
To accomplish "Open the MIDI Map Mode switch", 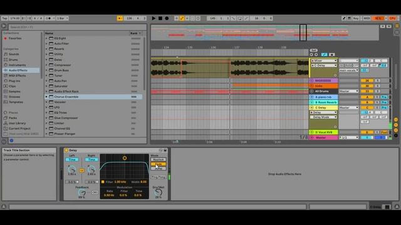I will 367,18.
